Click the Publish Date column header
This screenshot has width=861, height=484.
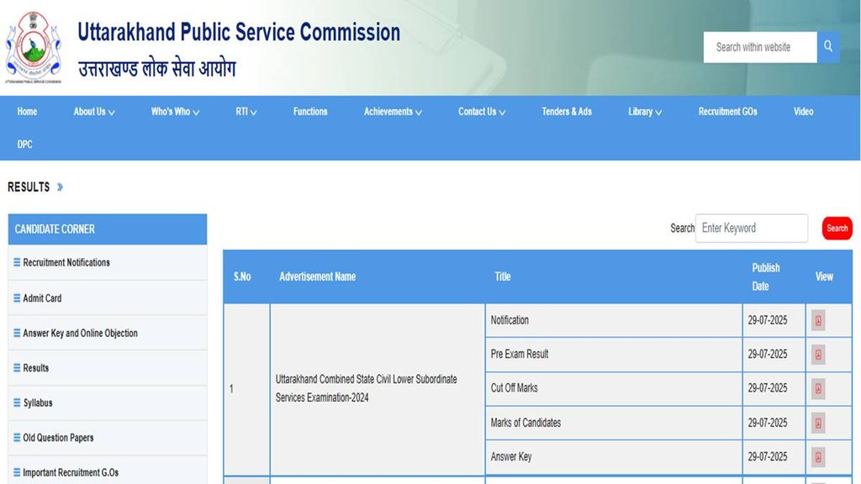765,276
